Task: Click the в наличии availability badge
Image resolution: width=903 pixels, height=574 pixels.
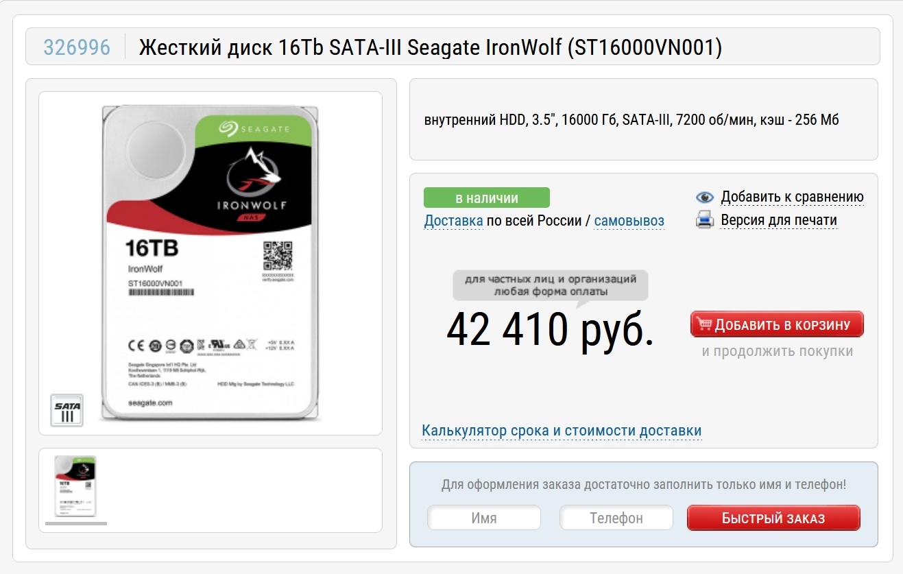Action: click(487, 198)
